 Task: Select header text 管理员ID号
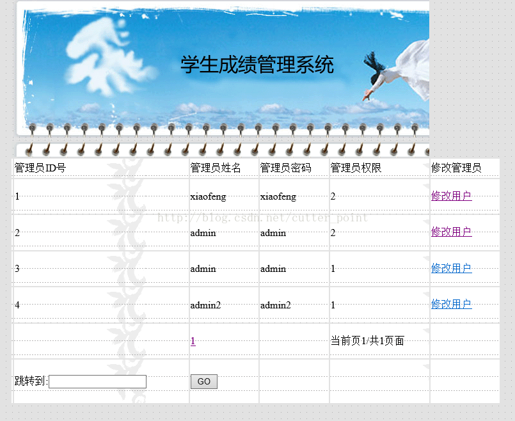click(x=40, y=168)
